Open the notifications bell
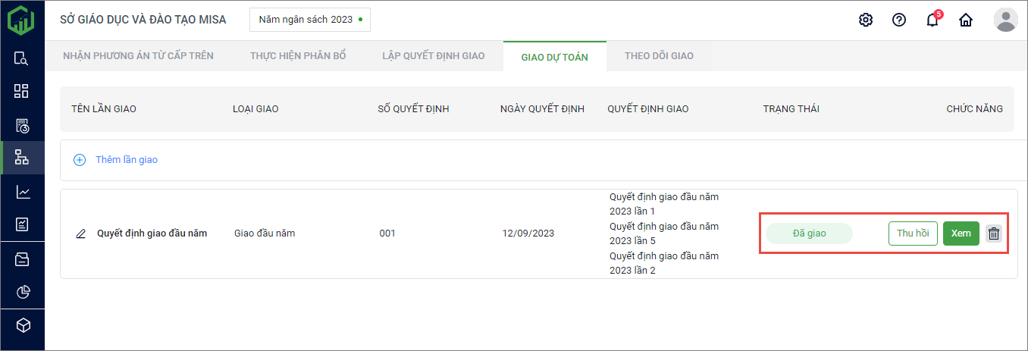This screenshot has width=1028, height=351. (x=932, y=20)
